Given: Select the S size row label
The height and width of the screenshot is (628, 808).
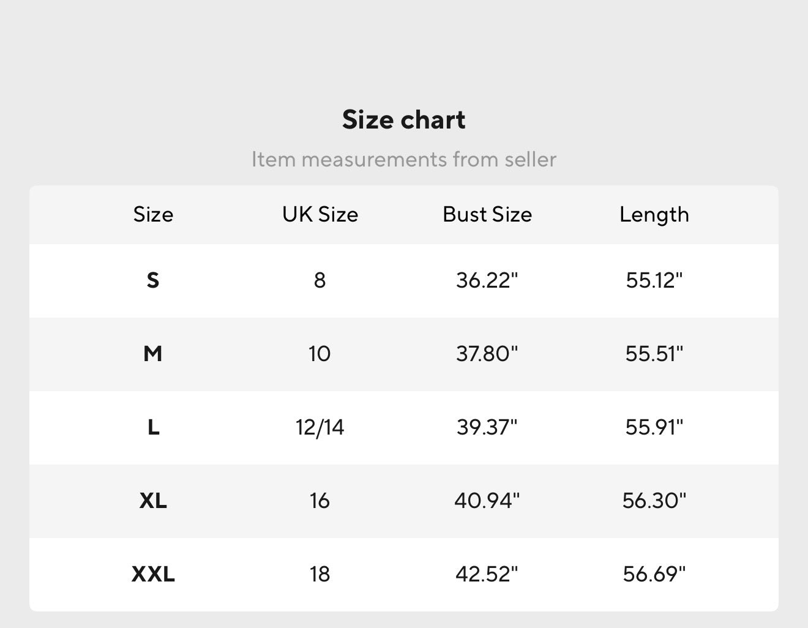Looking at the screenshot, I should pos(153,280).
